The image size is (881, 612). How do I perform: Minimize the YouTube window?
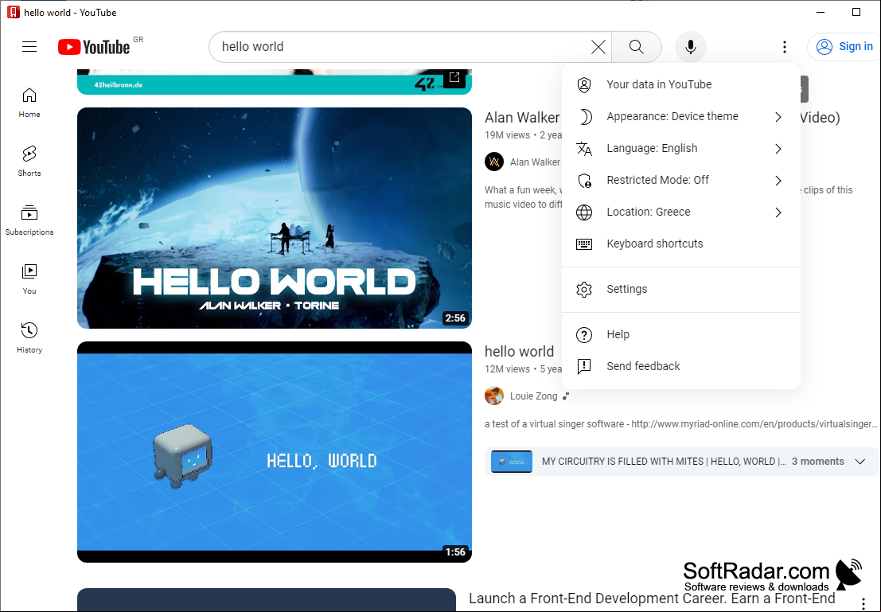821,12
